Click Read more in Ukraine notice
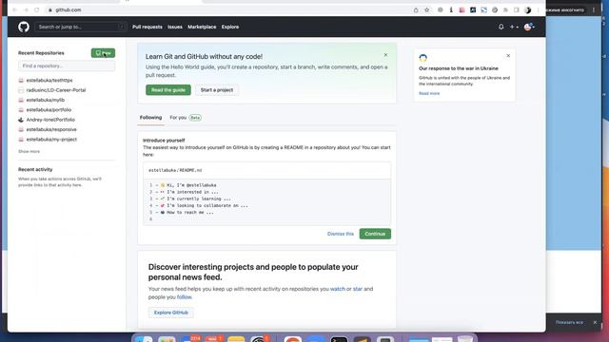The image size is (609, 342). point(429,93)
